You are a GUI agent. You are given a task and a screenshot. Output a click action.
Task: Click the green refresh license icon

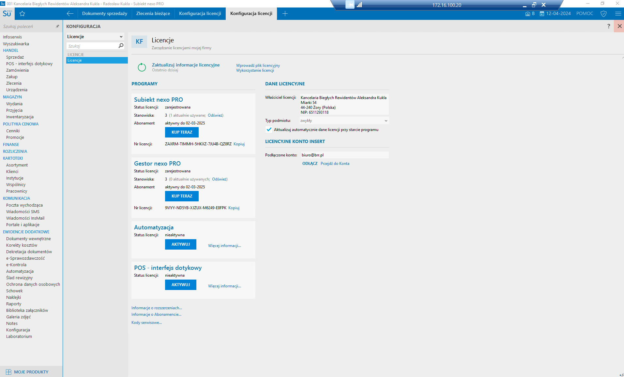pyautogui.click(x=142, y=67)
